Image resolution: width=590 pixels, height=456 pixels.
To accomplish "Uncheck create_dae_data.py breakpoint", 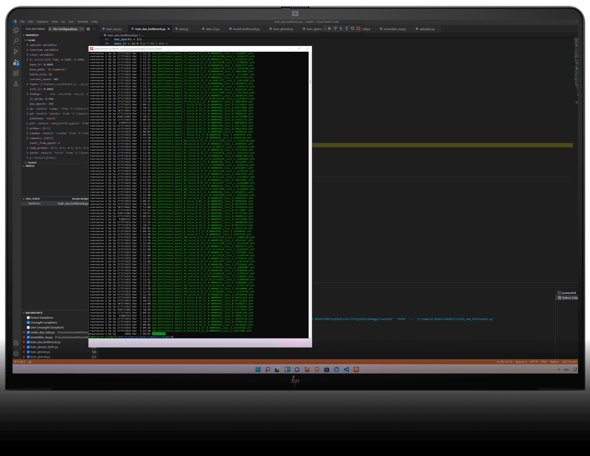I will pos(28,332).
